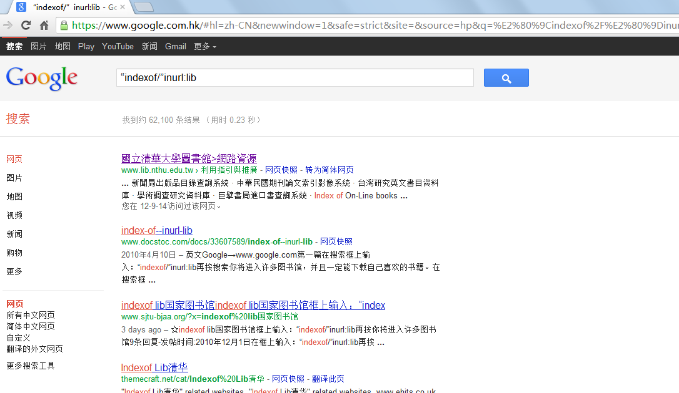Click the bold red 网页 filter heading
Screen dimensions: 679x393
click(x=15, y=304)
